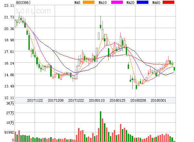Click the 21.73 price axis label
Screen dimensions: 194x142
tap(9, 17)
